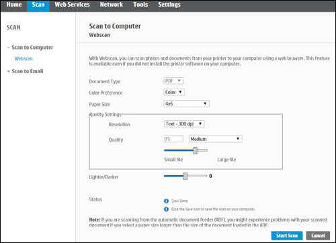Click the Quality value field showing 75
This screenshot has width=336, height=243.
pyautogui.click(x=173, y=139)
